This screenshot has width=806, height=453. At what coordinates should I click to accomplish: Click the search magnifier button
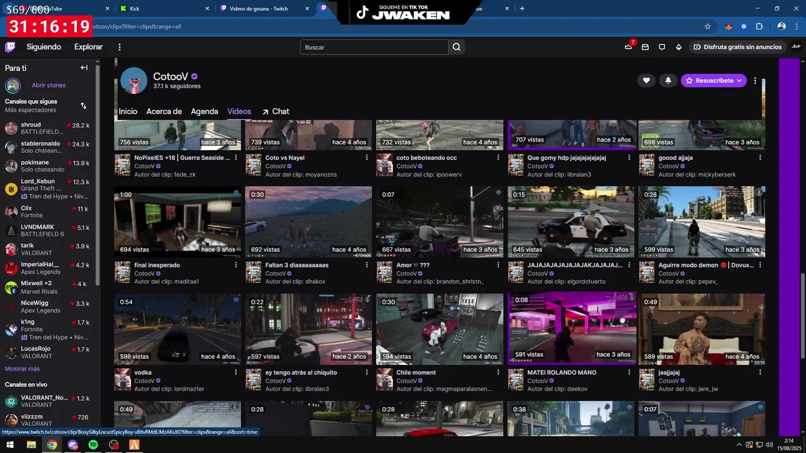click(x=457, y=47)
